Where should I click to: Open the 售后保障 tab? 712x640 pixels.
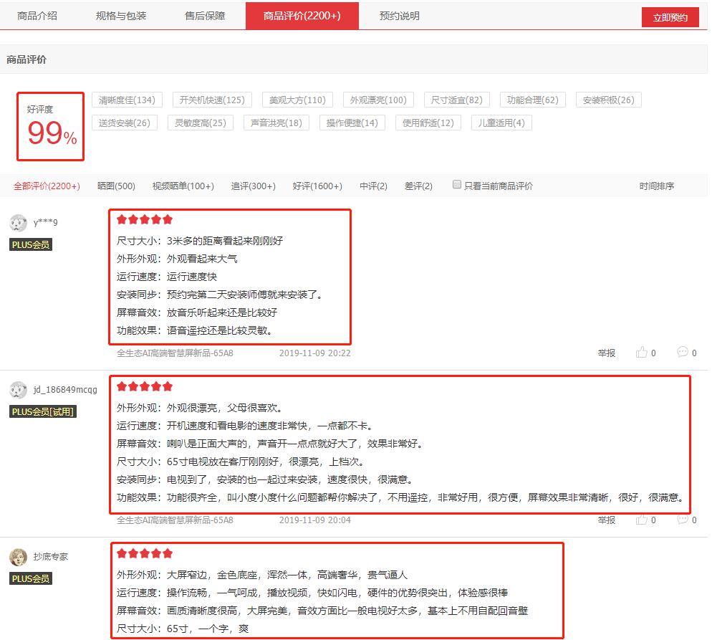tap(205, 16)
